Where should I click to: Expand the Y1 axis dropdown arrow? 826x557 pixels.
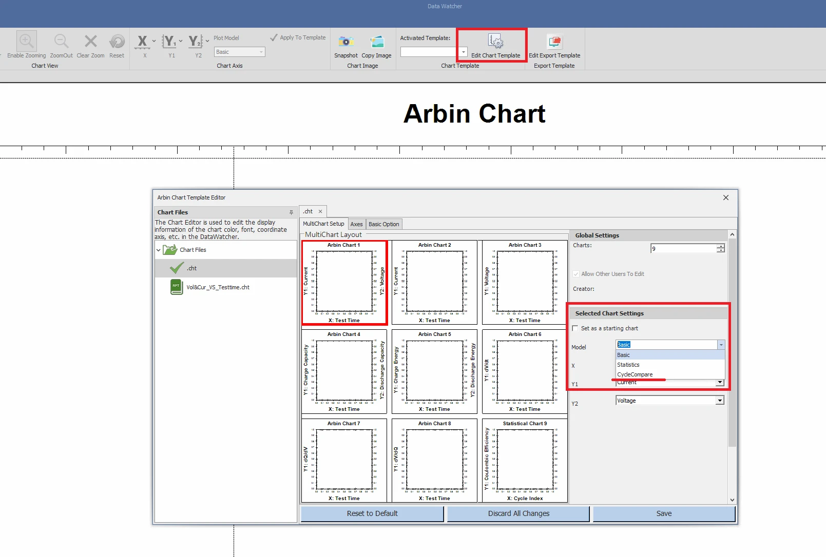click(x=181, y=41)
